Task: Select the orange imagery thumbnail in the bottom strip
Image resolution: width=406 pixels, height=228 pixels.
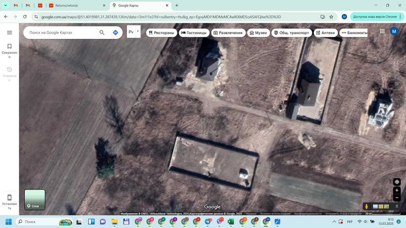Action: pos(381,206)
